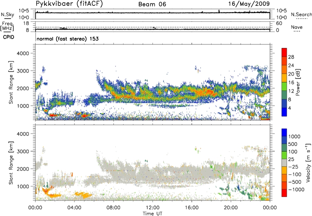
Task: Click the N.Sky legend label
Action: click(x=7, y=14)
